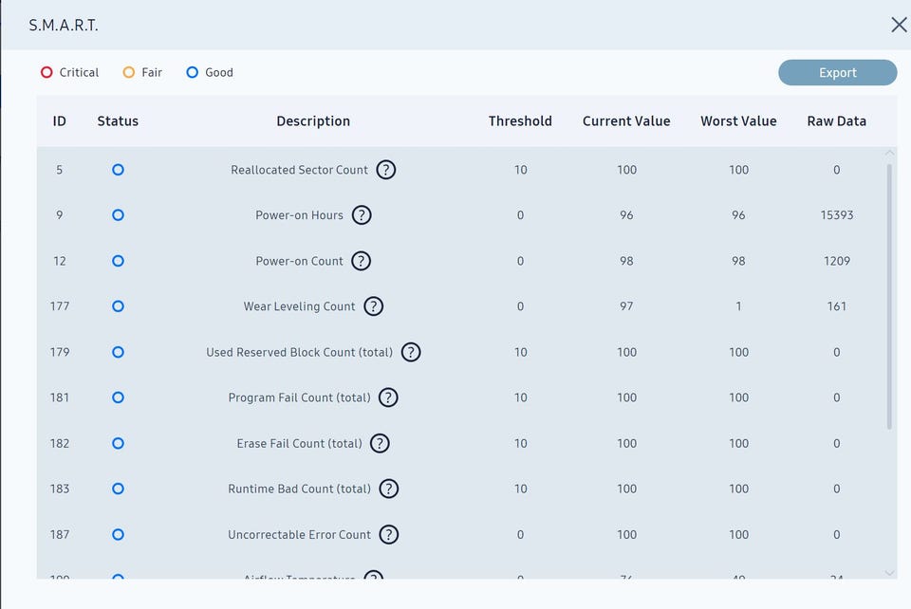Click the Status column header
The height and width of the screenshot is (609, 911).
[118, 121]
